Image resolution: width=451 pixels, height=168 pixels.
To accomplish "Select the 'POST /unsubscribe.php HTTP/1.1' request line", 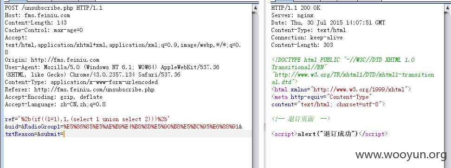I will tap(53, 8).
